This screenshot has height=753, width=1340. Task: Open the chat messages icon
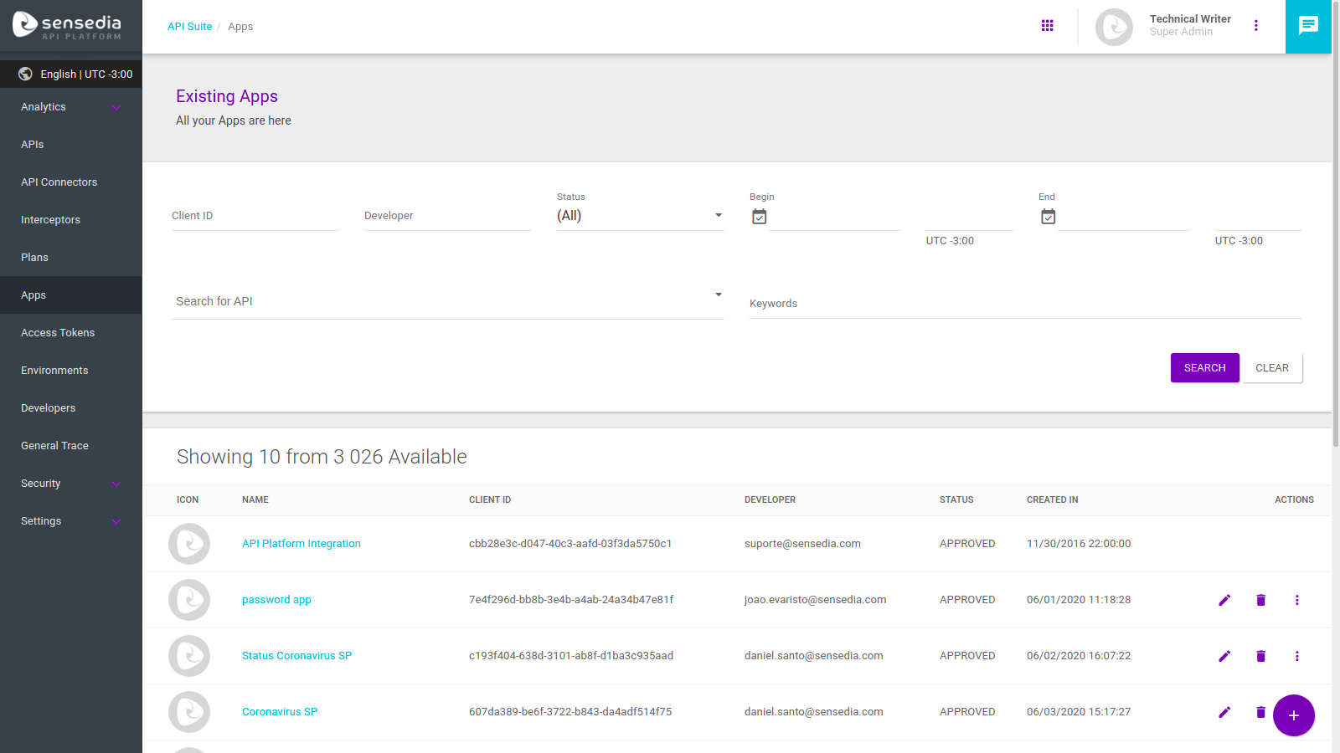(1308, 26)
